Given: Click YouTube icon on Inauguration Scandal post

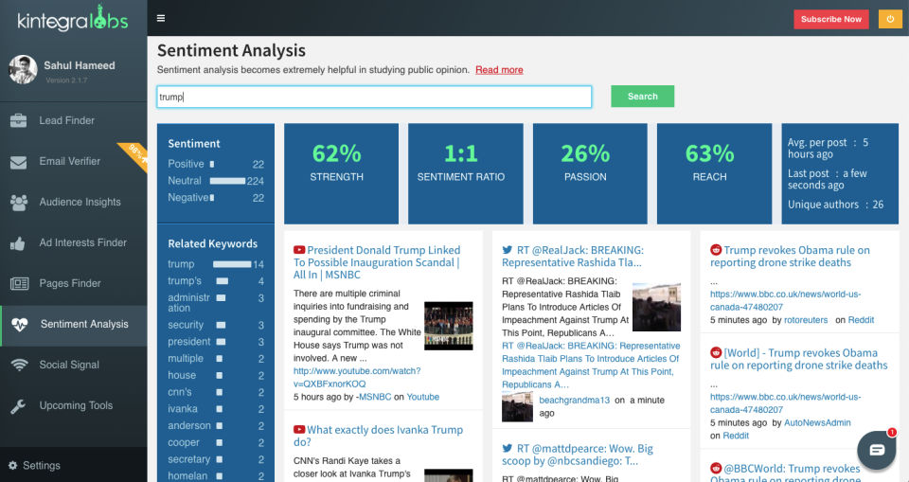Looking at the screenshot, I should click(299, 250).
